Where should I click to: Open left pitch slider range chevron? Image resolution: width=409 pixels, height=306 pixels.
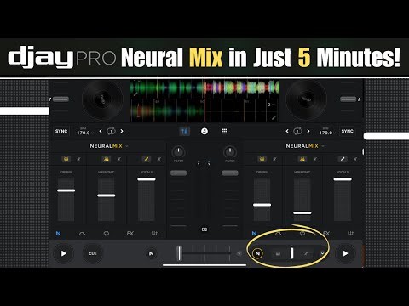click(x=72, y=99)
